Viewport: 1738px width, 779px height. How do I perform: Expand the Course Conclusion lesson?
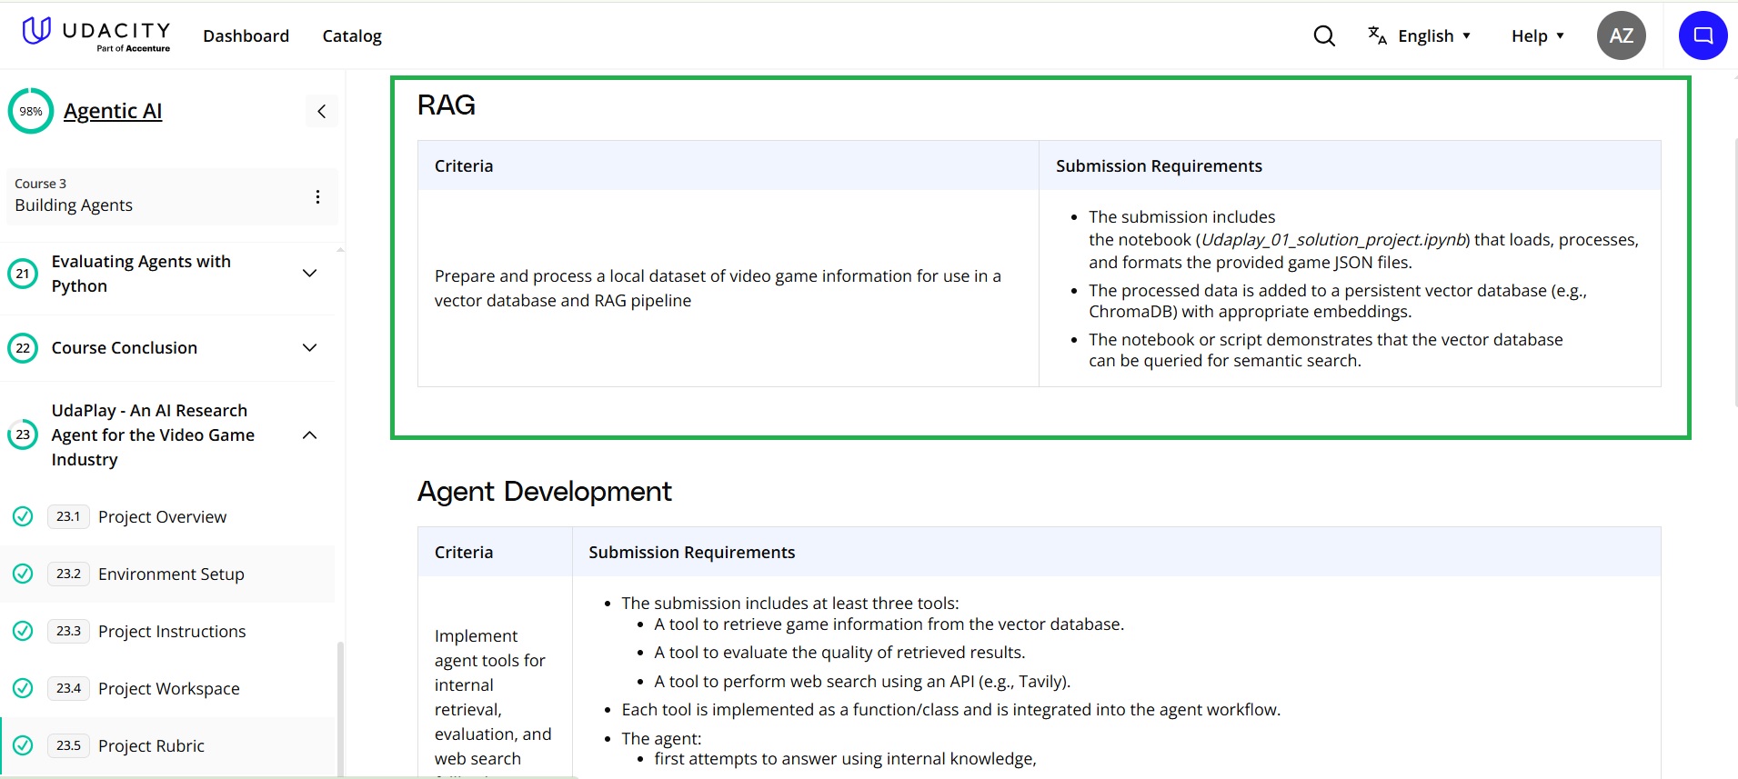[309, 348]
